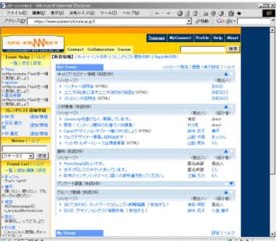Click the Stop loading toolbar icon
277x242 pixels.
(x=180, y=13)
